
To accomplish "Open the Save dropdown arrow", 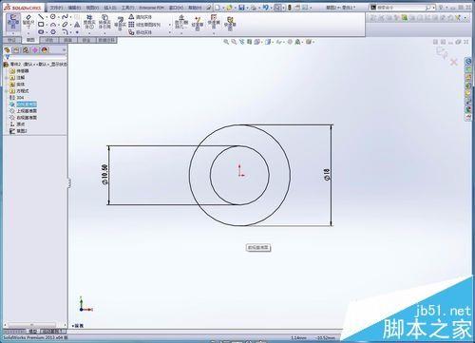I will [x=247, y=8].
